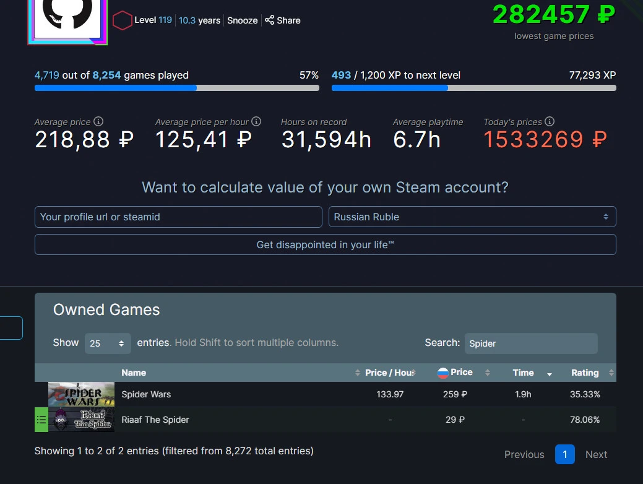
Task: Click the 259 ₽ price cell
Action: 455,394
